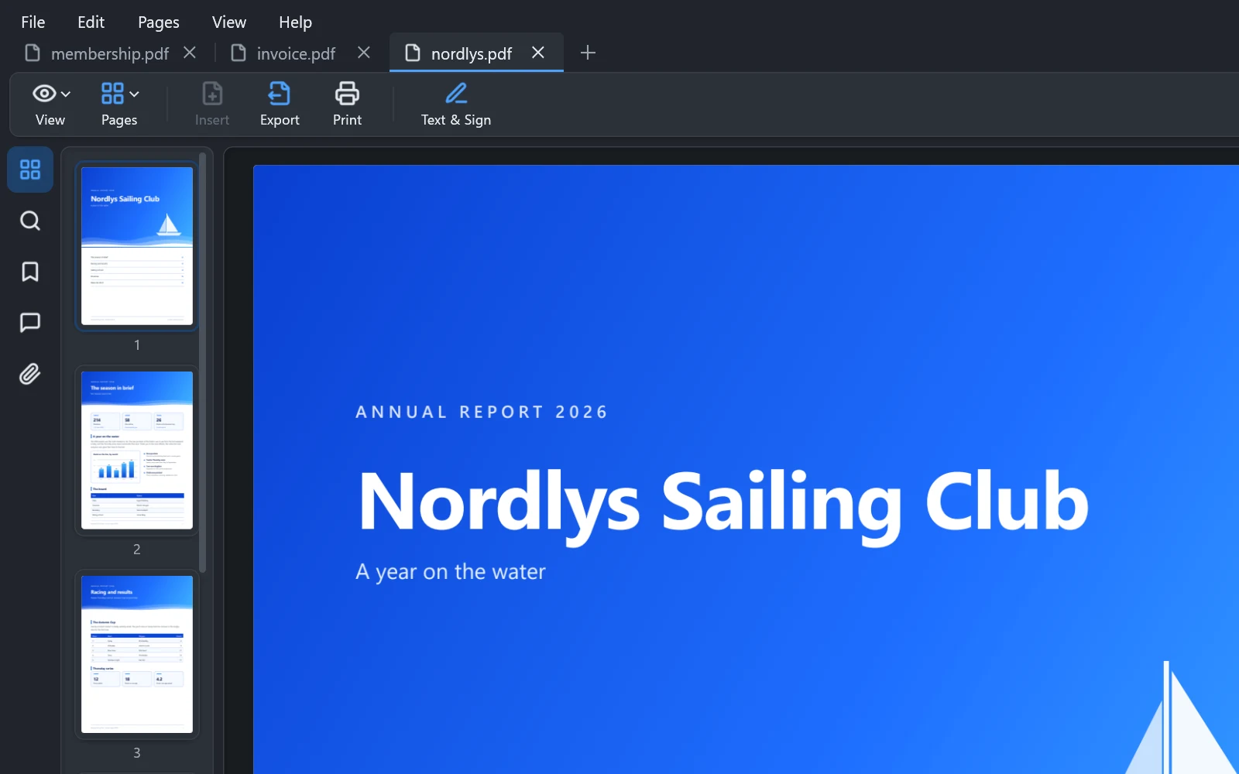This screenshot has height=774, width=1239.
Task: Open the Text & Sign tool
Action: coord(456,104)
